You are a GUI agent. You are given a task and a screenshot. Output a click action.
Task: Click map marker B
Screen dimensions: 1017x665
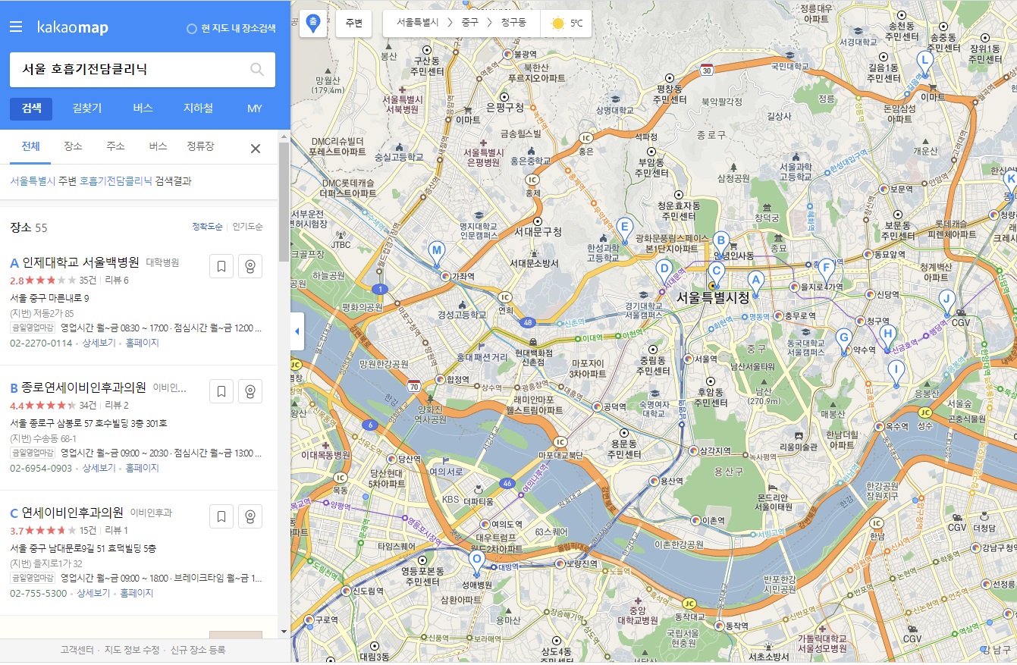pos(721,243)
